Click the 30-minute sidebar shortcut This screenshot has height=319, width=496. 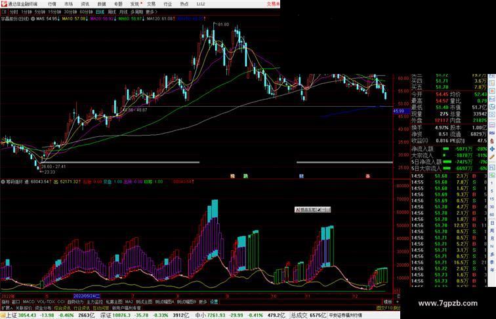(492, 207)
